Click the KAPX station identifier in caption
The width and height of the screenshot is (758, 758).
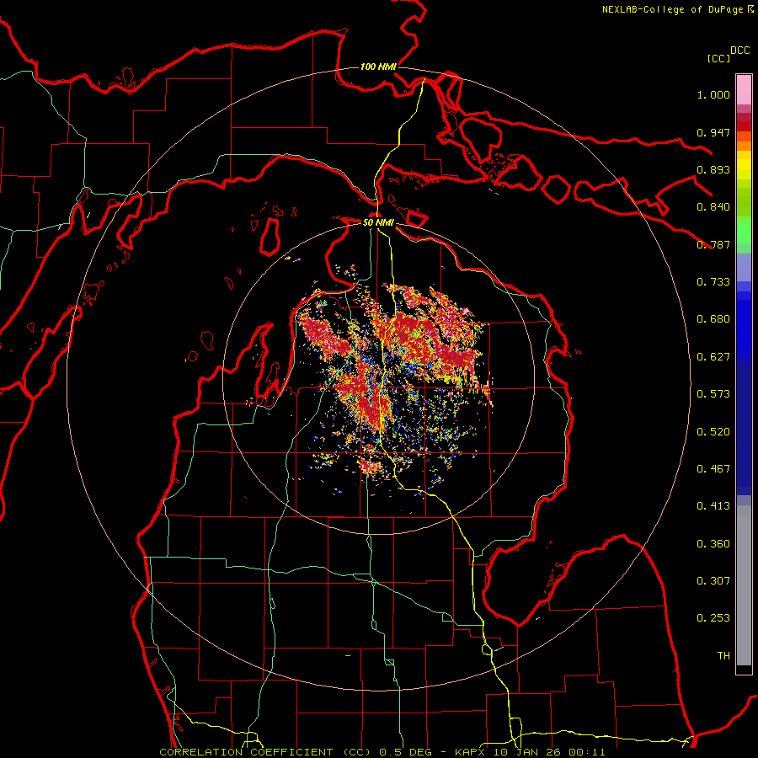469,752
